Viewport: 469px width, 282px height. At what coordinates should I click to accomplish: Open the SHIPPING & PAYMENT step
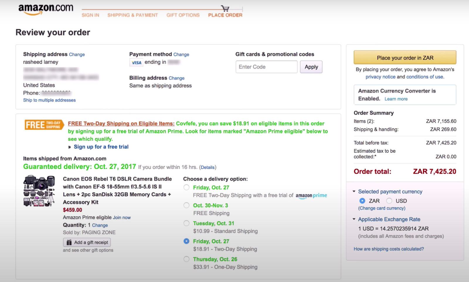pyautogui.click(x=132, y=15)
